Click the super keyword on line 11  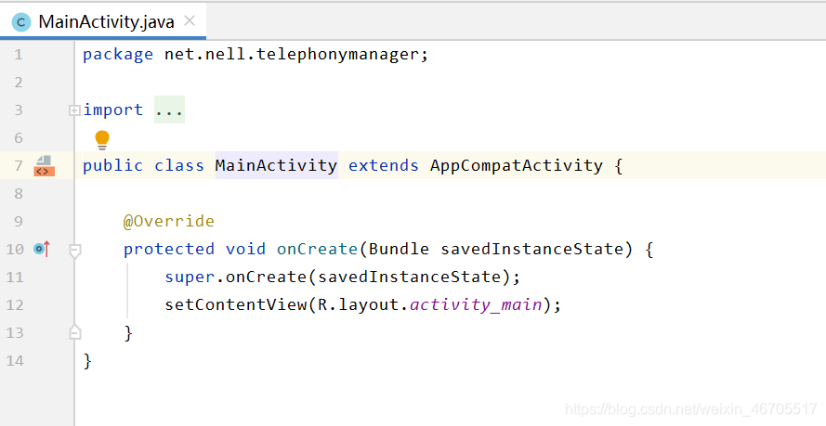click(x=190, y=278)
